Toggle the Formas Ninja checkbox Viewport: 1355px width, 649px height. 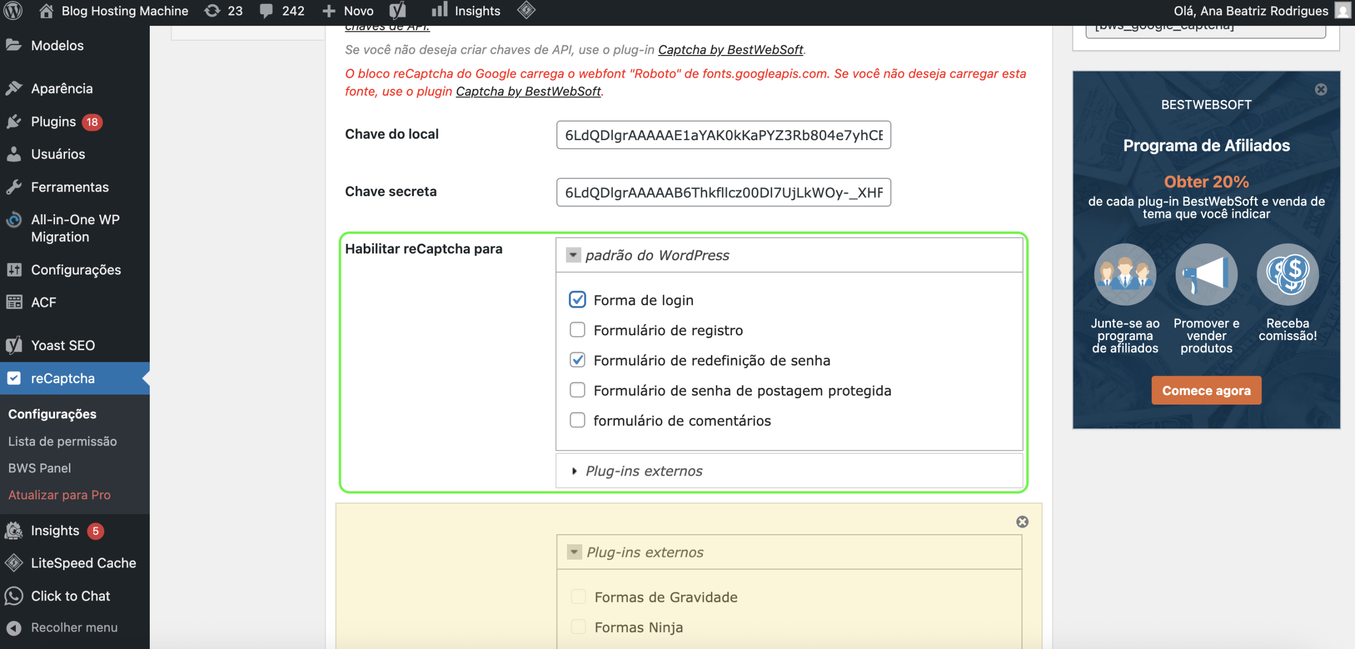tap(578, 627)
